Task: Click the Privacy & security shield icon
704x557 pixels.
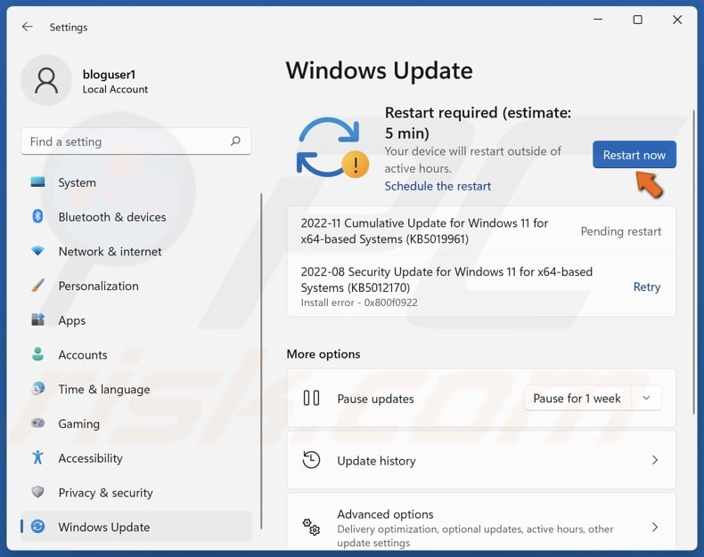Action: 37,492
